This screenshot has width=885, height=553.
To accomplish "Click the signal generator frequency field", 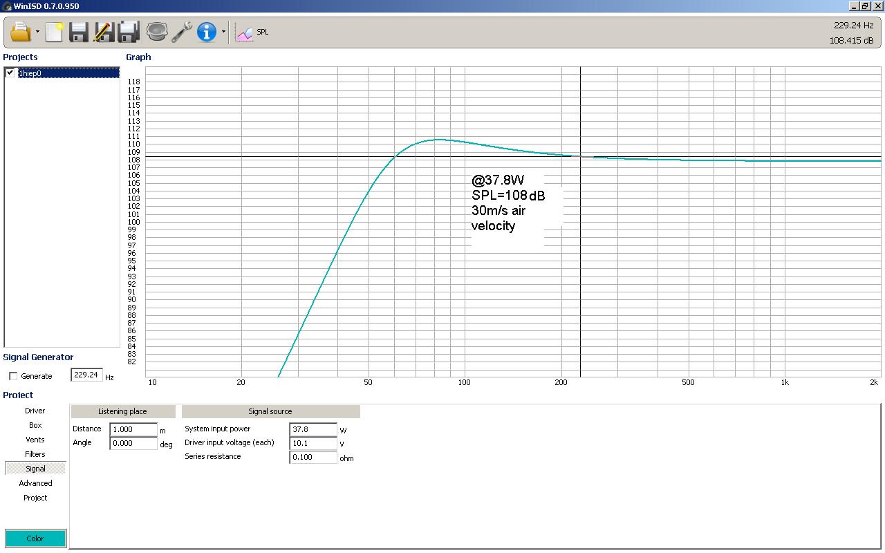I will 86,375.
